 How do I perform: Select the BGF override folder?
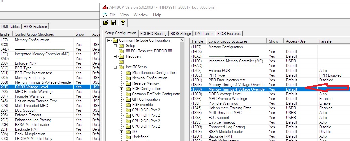tap(139, 105)
